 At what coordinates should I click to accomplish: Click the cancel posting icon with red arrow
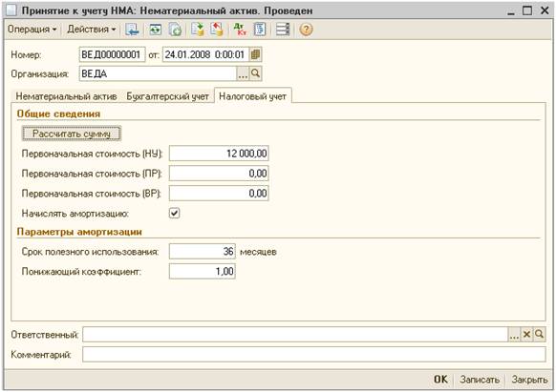(217, 30)
